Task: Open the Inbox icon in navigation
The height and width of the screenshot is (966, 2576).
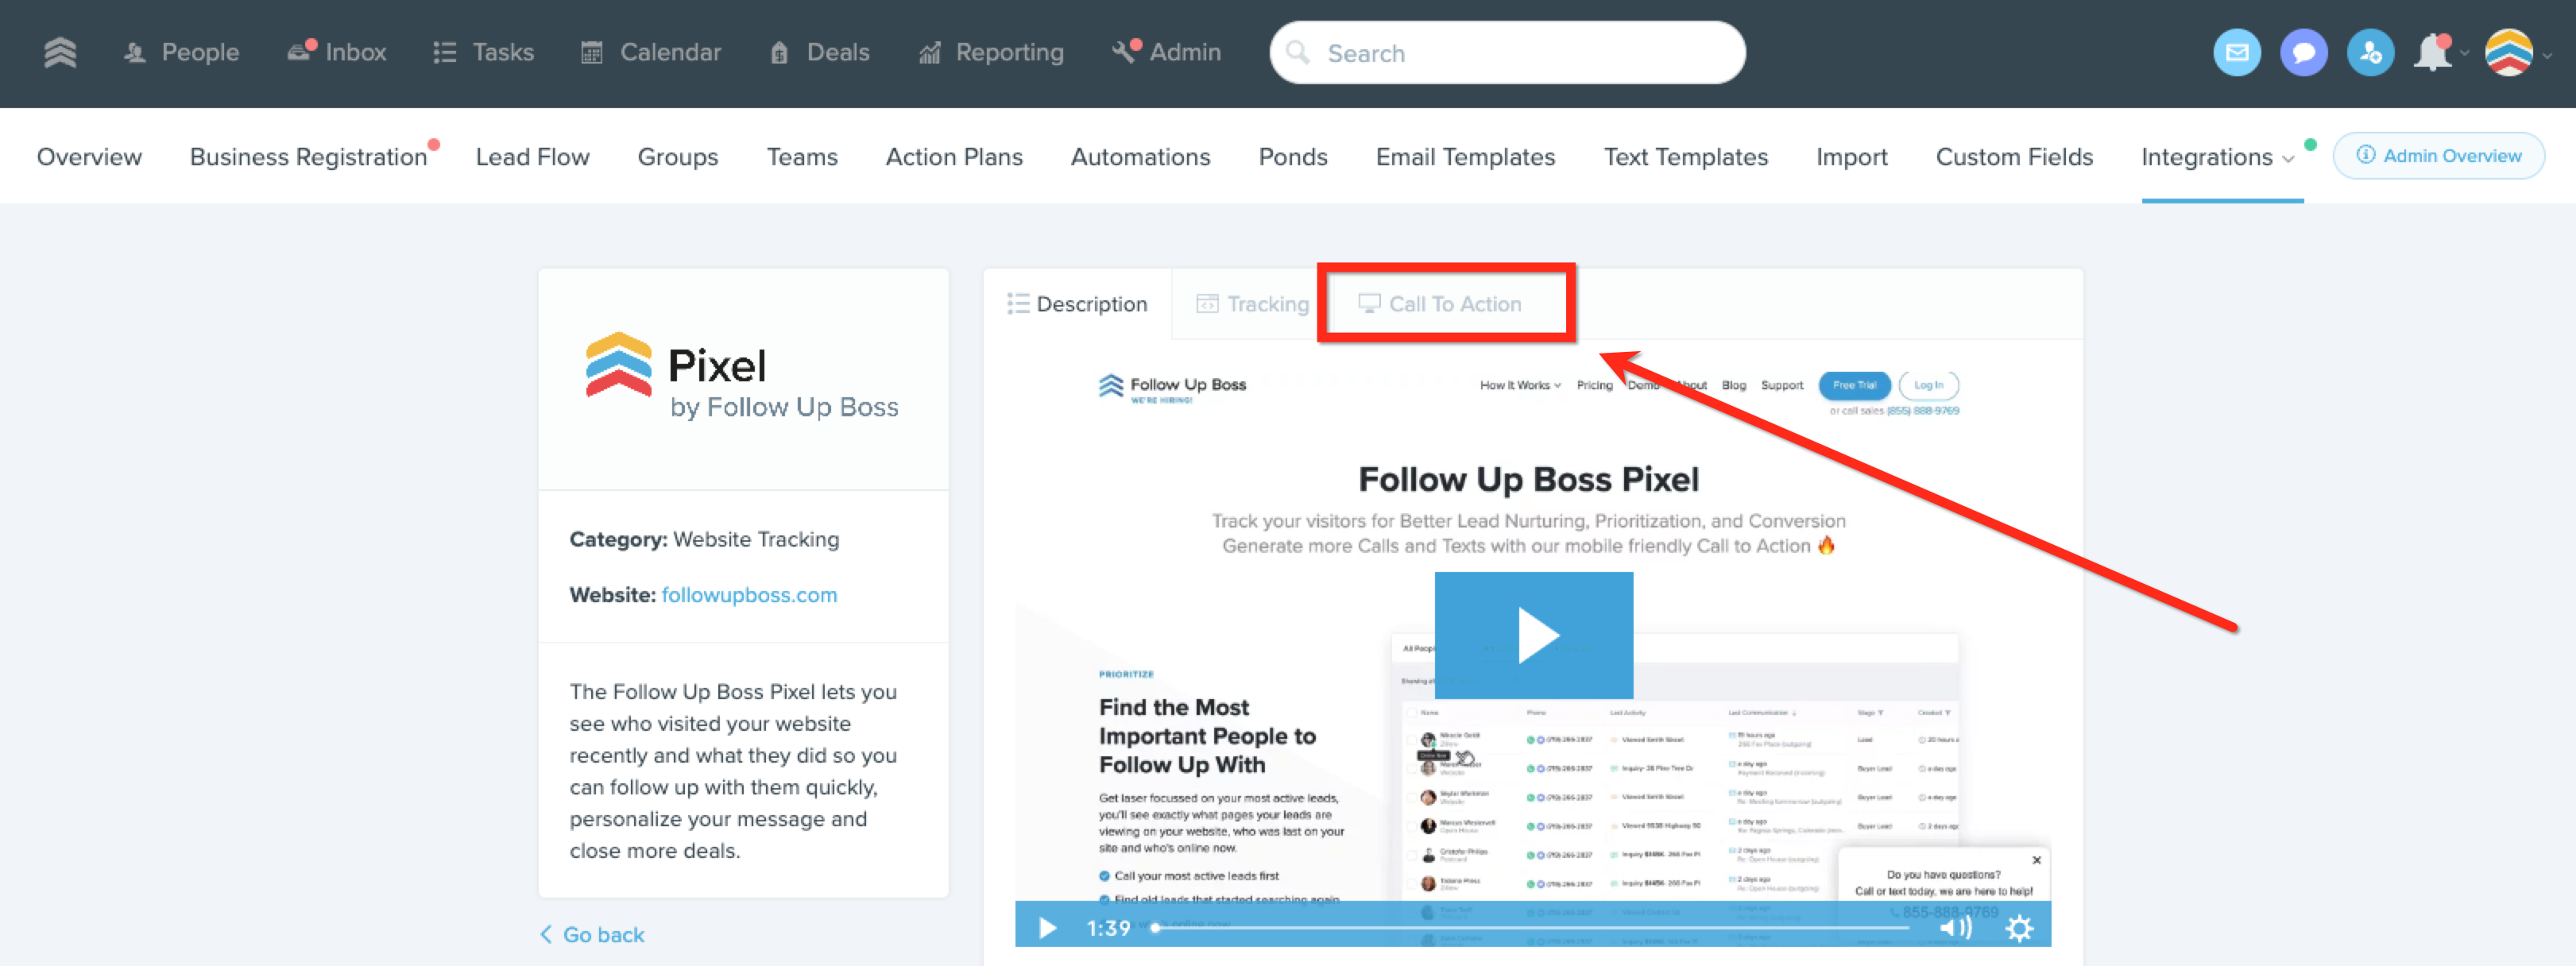Action: tap(300, 52)
